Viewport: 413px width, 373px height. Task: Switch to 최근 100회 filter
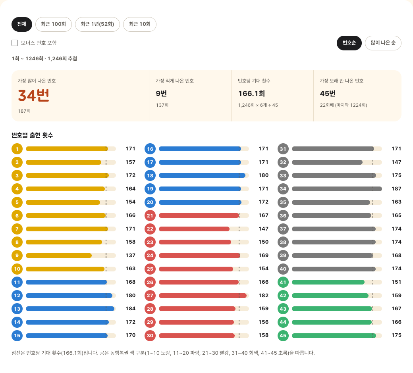(54, 24)
